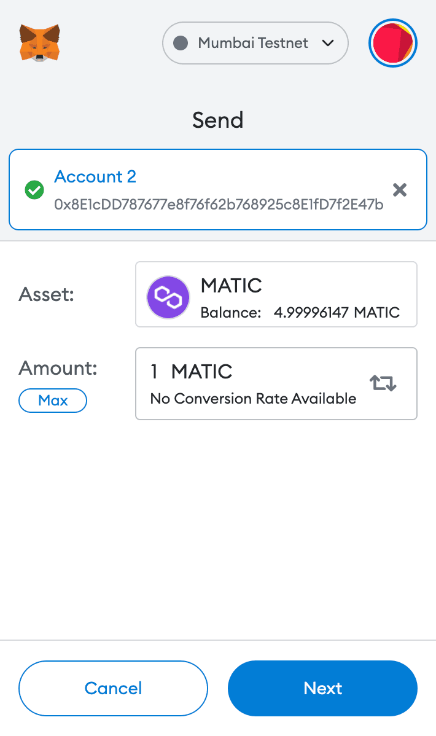Screen dimensions: 436x736
Task: Click the amount field showing 1 MATIC
Action: [246, 372]
